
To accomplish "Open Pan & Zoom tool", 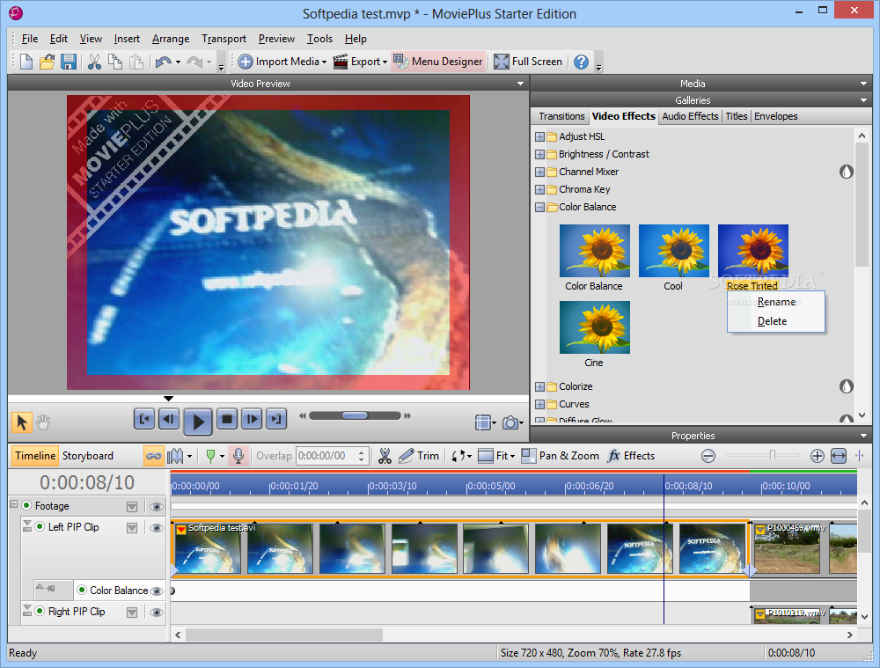I will click(x=560, y=456).
